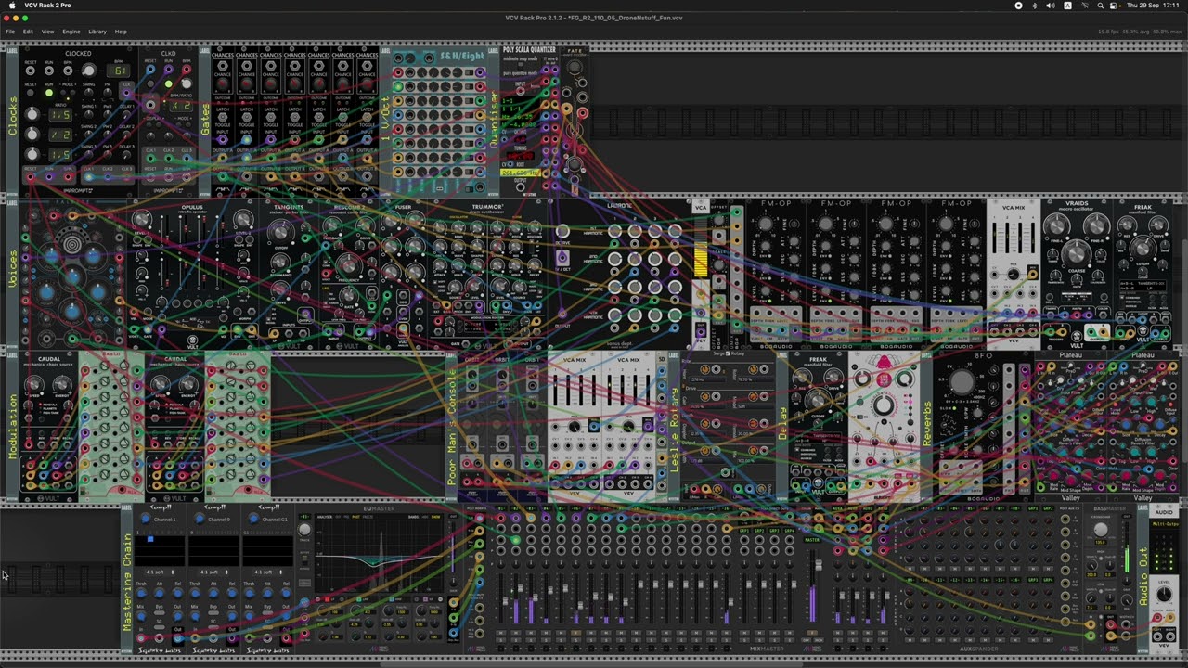The height and width of the screenshot is (668, 1188).
Task: Toggle Byp button on Channel 1 compressor
Action: tap(160, 615)
